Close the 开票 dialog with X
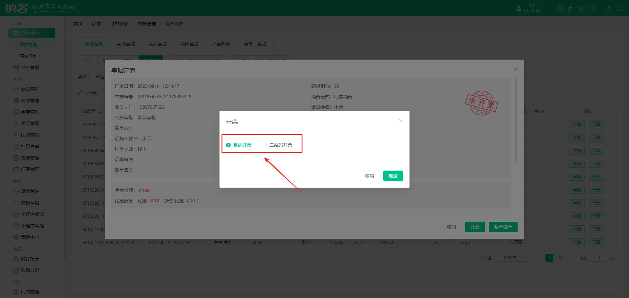The width and height of the screenshot is (629, 298). click(x=400, y=121)
